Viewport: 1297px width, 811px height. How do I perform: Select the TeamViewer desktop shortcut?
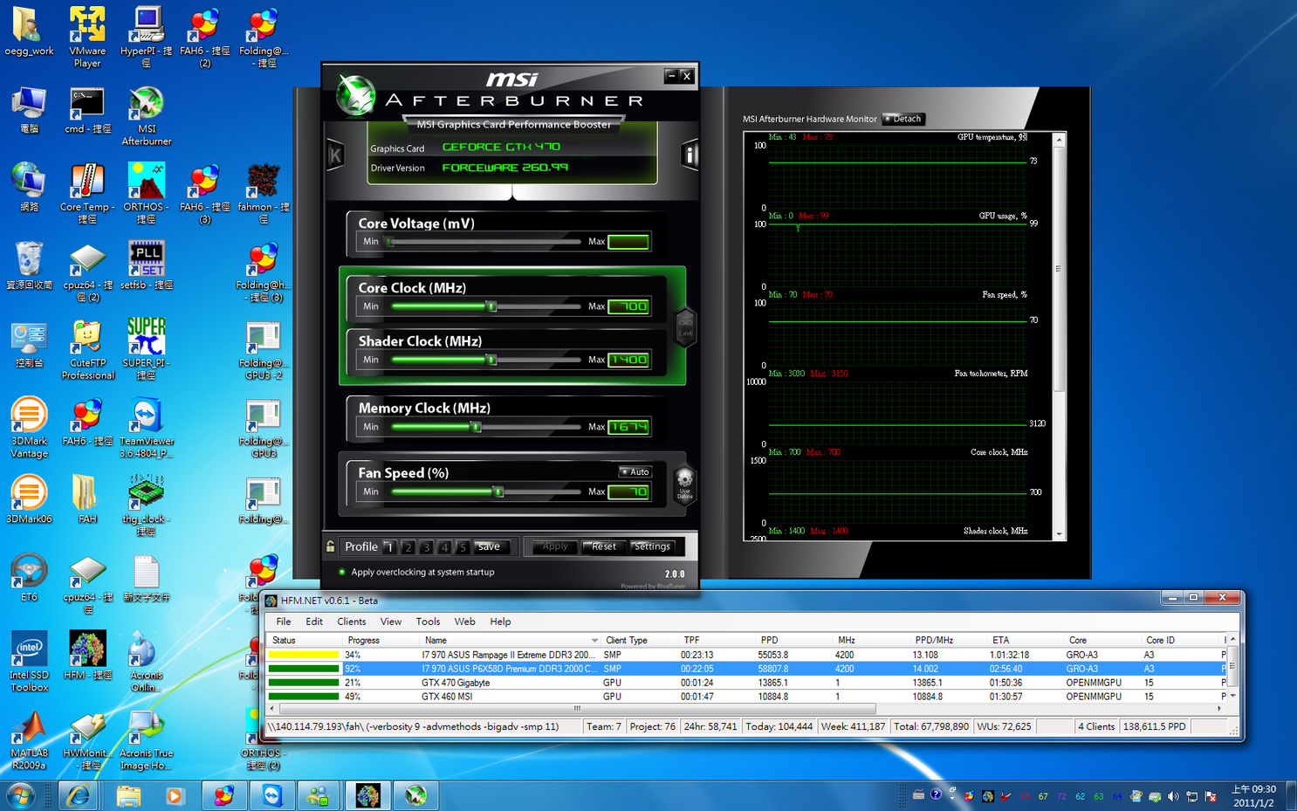[x=146, y=427]
